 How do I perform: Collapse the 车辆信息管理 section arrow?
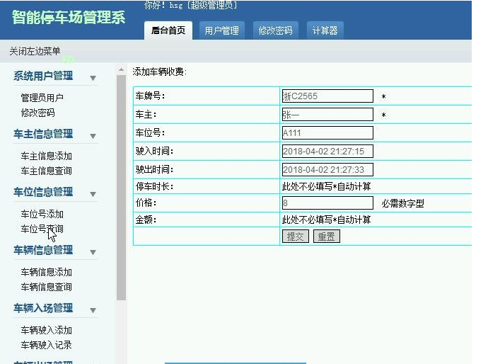tap(93, 252)
